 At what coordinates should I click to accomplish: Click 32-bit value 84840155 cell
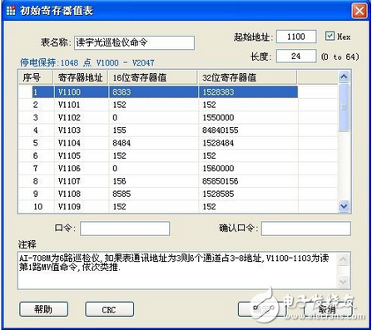pos(248,131)
